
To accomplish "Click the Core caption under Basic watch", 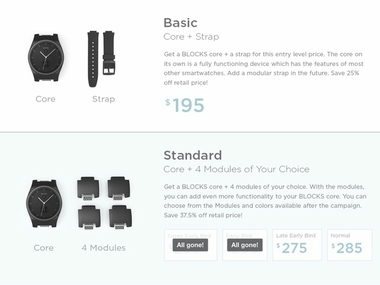I will click(45, 99).
